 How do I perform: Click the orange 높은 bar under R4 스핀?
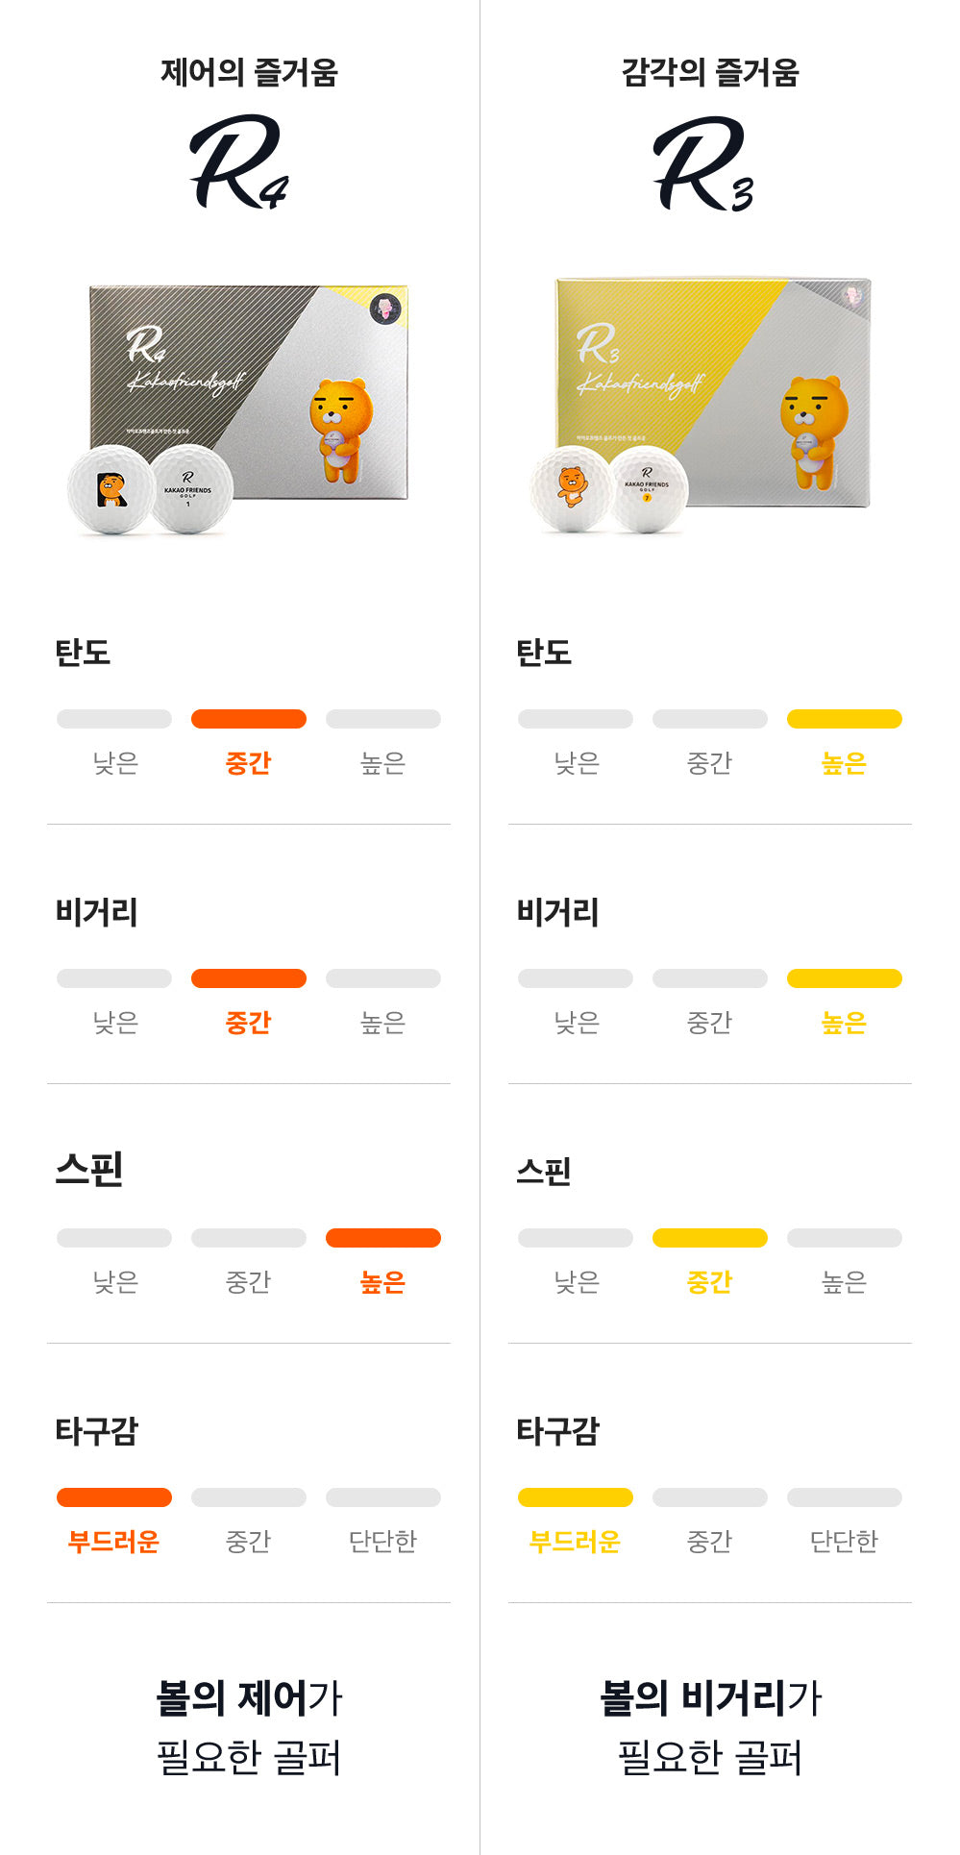pyautogui.click(x=382, y=1238)
